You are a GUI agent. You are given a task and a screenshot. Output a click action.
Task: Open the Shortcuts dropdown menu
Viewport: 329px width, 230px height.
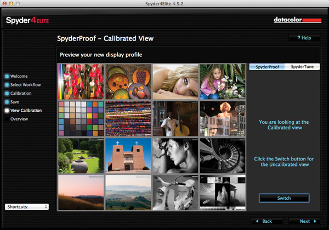point(27,207)
